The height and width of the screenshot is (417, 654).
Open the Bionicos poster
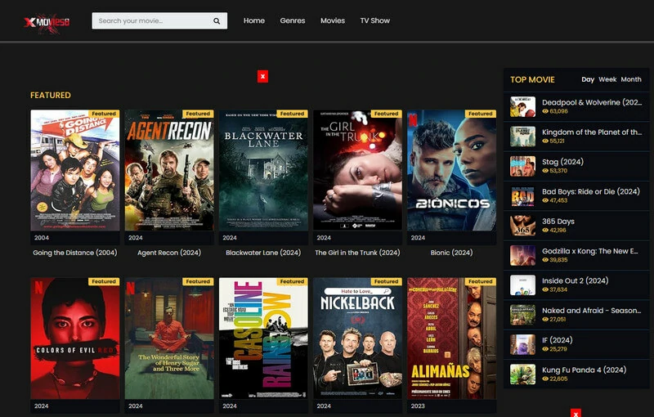(x=452, y=170)
